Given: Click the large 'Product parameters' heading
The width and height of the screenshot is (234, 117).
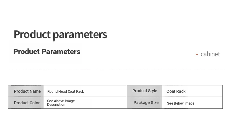Looking at the screenshot, I should (60, 35).
